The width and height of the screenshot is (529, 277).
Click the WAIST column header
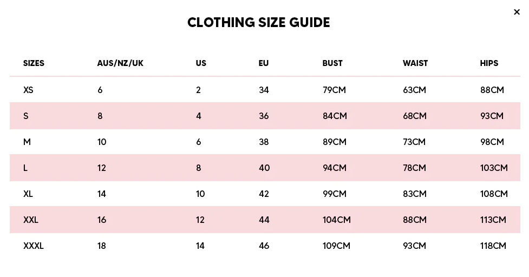click(415, 63)
